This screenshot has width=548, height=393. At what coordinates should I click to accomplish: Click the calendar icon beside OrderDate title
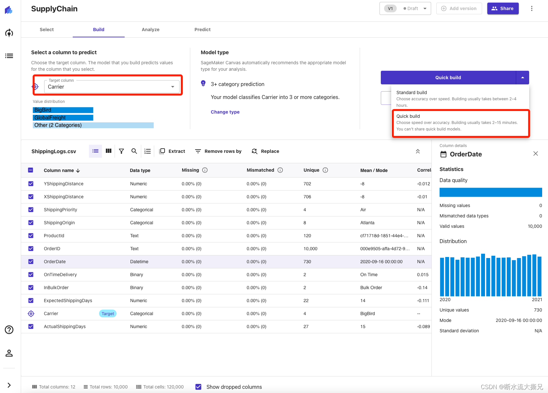click(443, 154)
